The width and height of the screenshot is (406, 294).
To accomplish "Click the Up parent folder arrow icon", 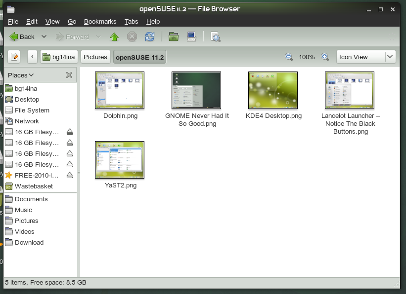I will pyautogui.click(x=114, y=37).
